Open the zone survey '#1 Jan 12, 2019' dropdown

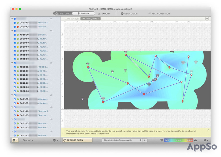[x=91, y=19]
